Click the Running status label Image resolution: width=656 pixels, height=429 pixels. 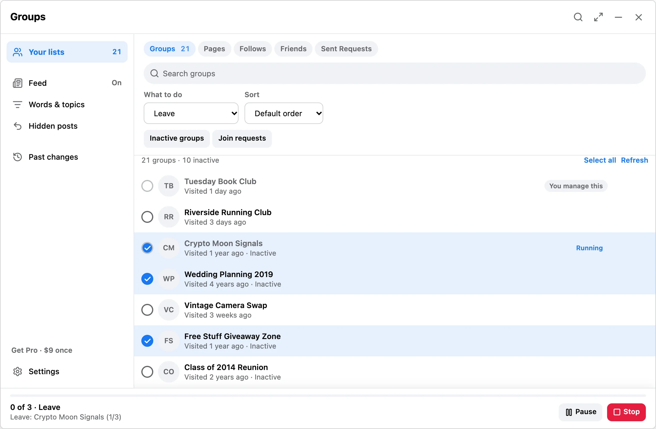[x=590, y=248]
